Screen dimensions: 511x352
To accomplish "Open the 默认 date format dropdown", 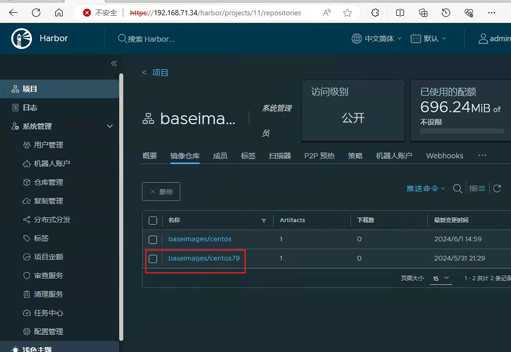I will pos(428,38).
